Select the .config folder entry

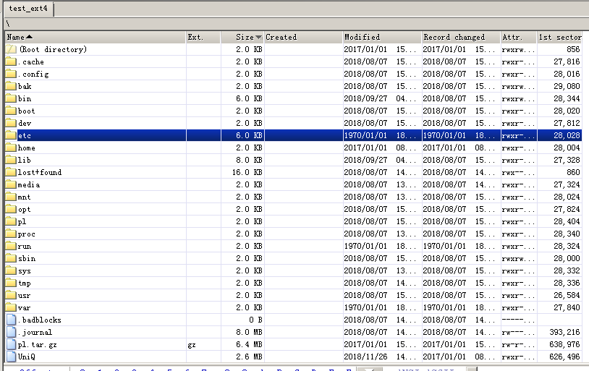coord(33,74)
